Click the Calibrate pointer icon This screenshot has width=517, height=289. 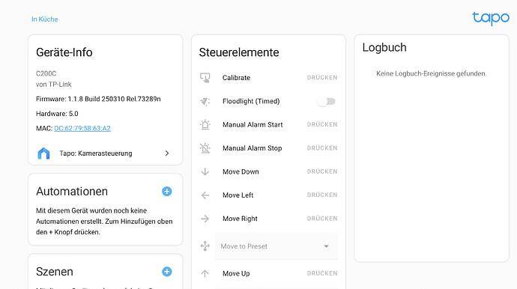205,78
